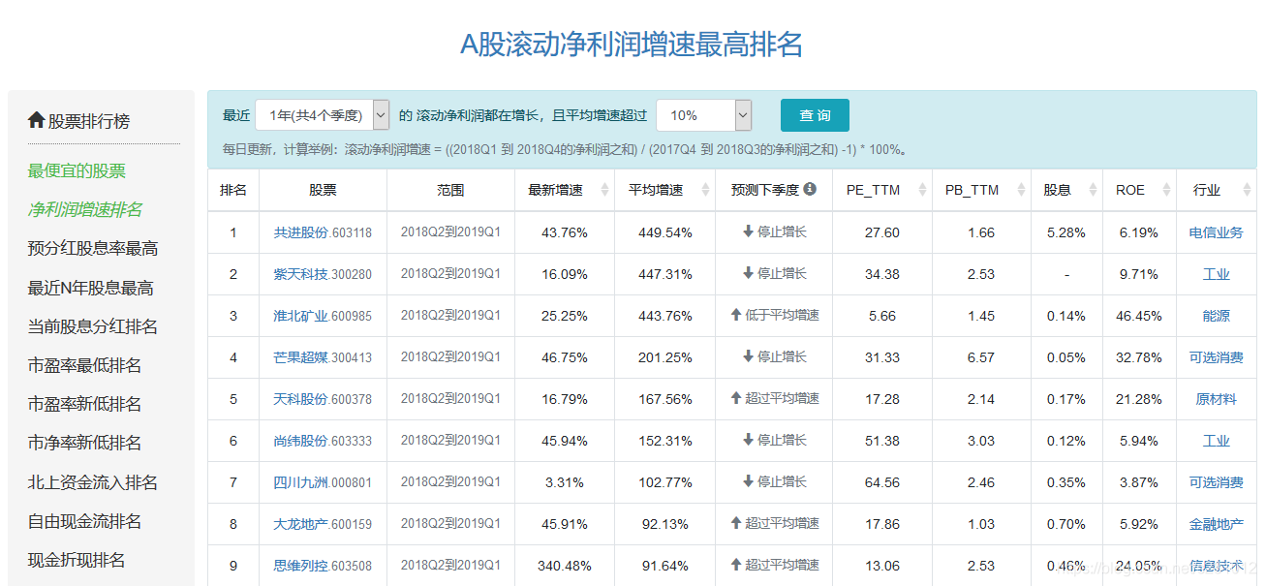This screenshot has height=586, width=1266.
Task: Open stock link 四川九洲
Action: click(300, 482)
